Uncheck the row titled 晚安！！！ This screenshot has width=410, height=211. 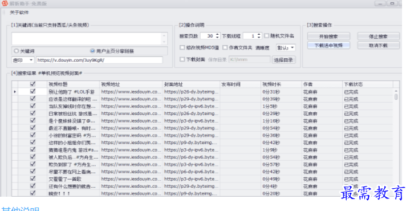click(33, 193)
